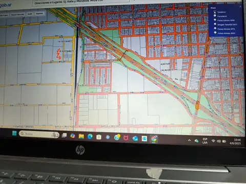Select the Fotos Aéreas 2022 radio option
The image size is (246, 184).
pos(215,33)
